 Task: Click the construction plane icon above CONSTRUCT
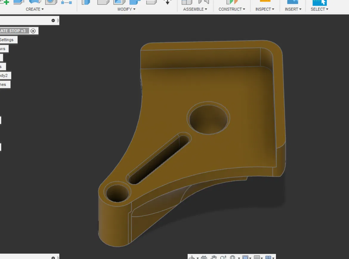pyautogui.click(x=232, y=2)
